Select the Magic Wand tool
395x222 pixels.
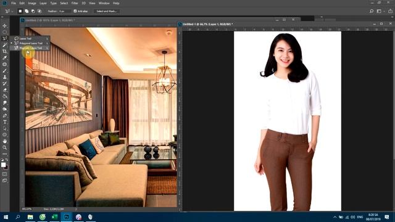(4, 45)
